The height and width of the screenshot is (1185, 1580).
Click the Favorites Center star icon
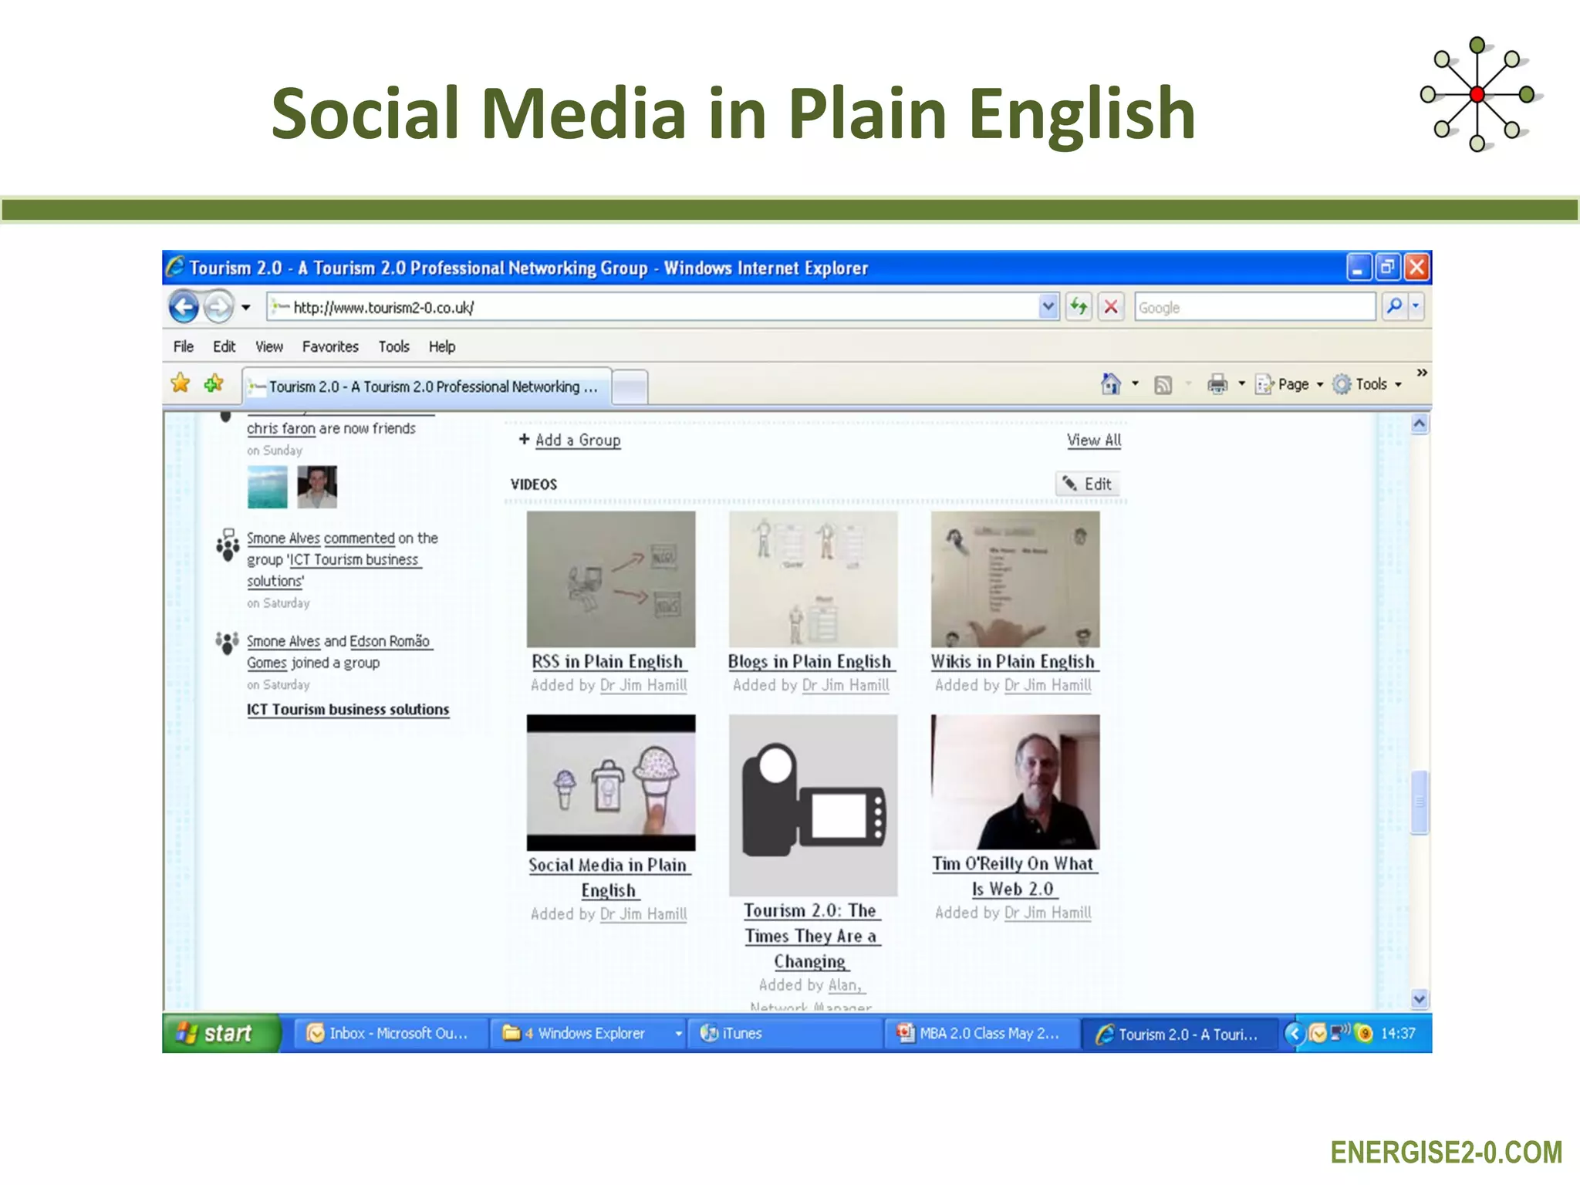[x=181, y=383]
